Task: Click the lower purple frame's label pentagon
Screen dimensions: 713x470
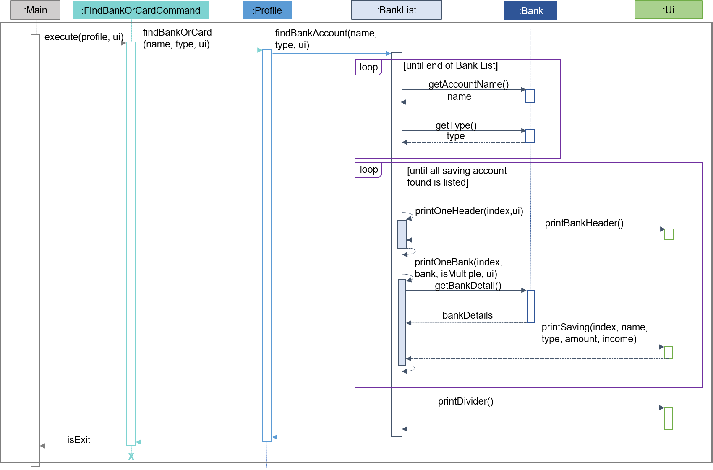Action: (367, 170)
